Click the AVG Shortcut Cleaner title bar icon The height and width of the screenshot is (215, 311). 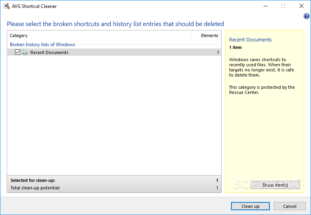click(x=7, y=6)
